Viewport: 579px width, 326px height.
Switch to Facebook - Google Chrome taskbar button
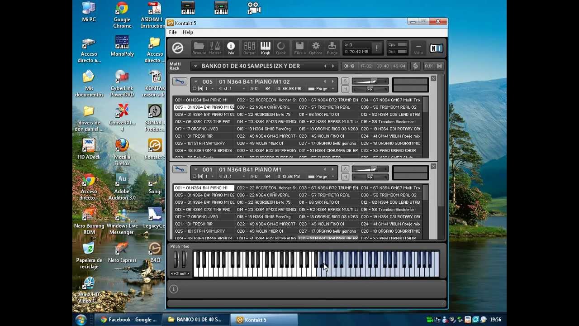coord(129,320)
